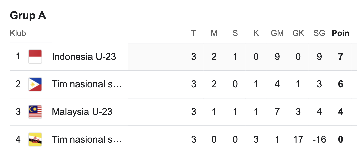Screen dimensions: 357x168
Task: Open the Indonesia U-23 team link
Action: (84, 57)
